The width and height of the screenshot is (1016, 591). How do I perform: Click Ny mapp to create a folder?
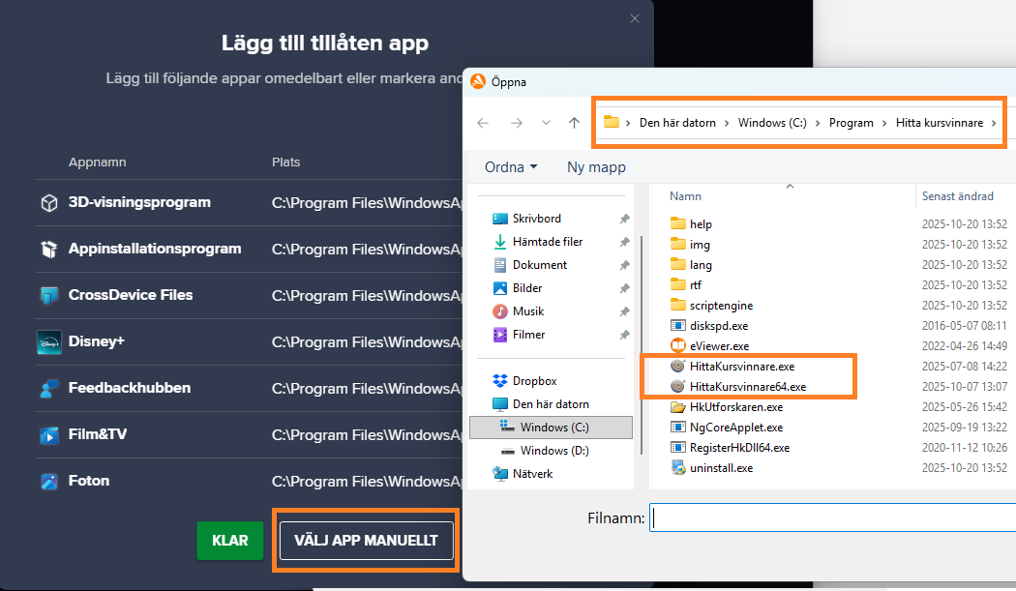[595, 166]
